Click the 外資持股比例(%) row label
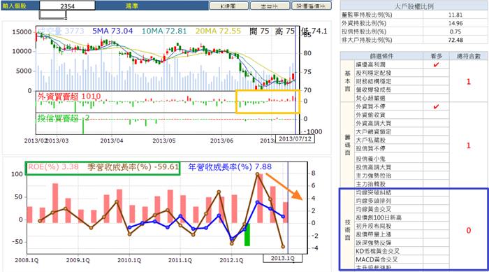The height and width of the screenshot is (272, 489). tap(364, 23)
